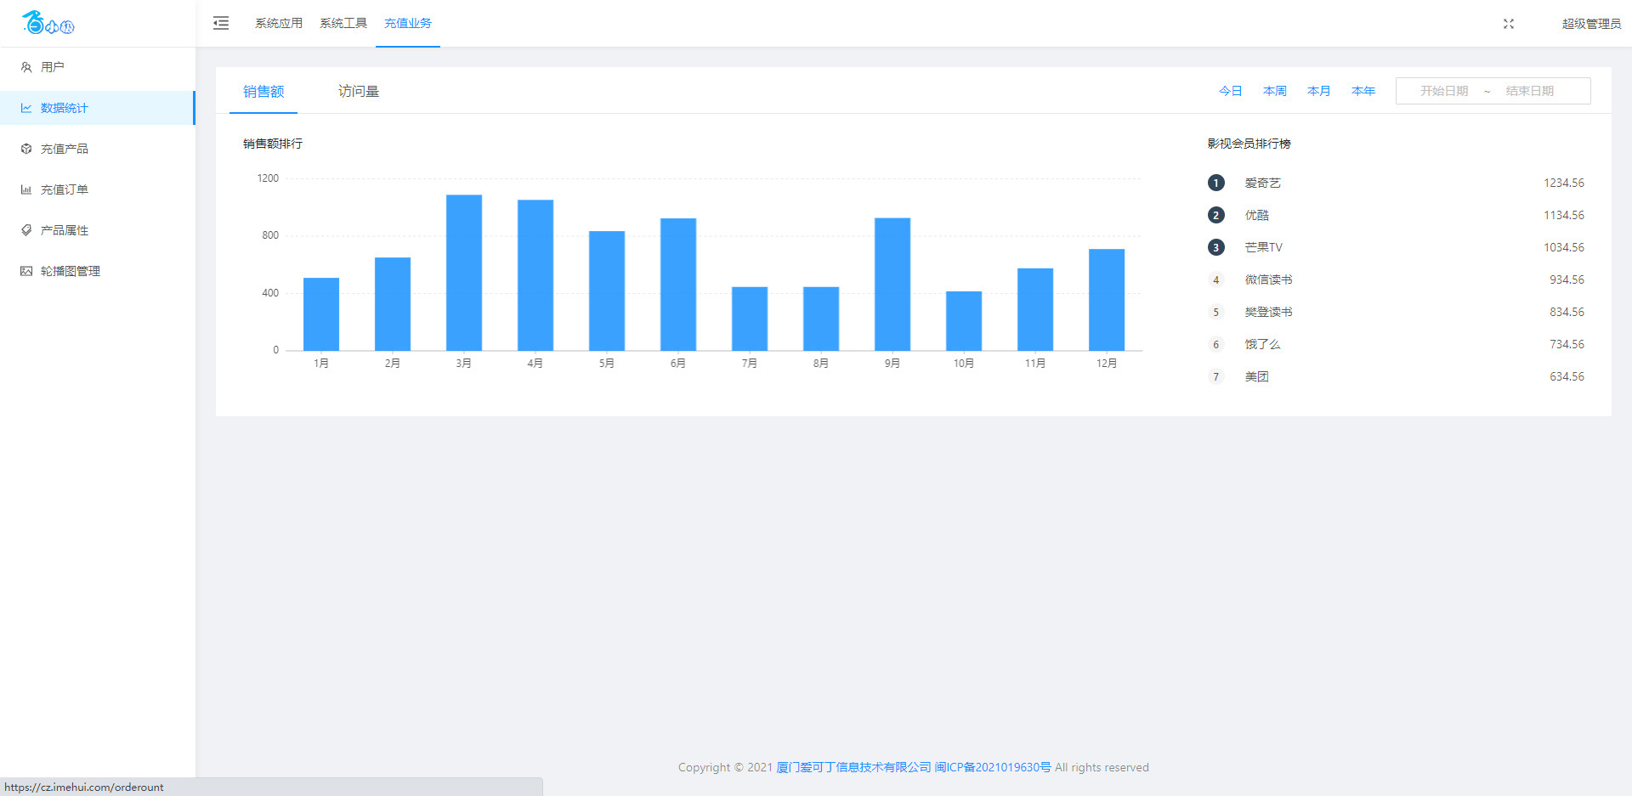Click the 数据统计 chart icon

point(26,108)
